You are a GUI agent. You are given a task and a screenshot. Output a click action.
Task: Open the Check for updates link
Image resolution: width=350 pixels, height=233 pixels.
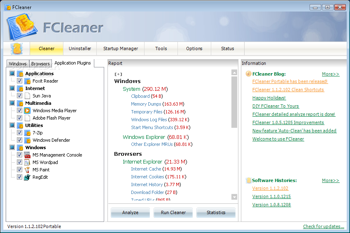(x=323, y=226)
